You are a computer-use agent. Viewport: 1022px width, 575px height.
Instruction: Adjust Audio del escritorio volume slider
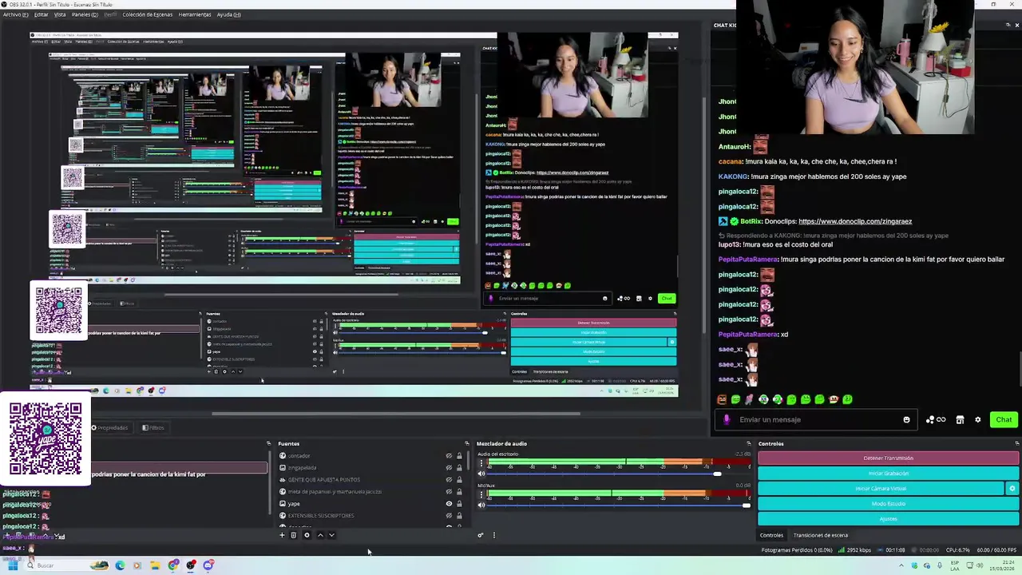[717, 474]
